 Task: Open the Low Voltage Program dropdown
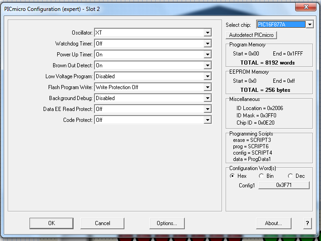click(153, 76)
